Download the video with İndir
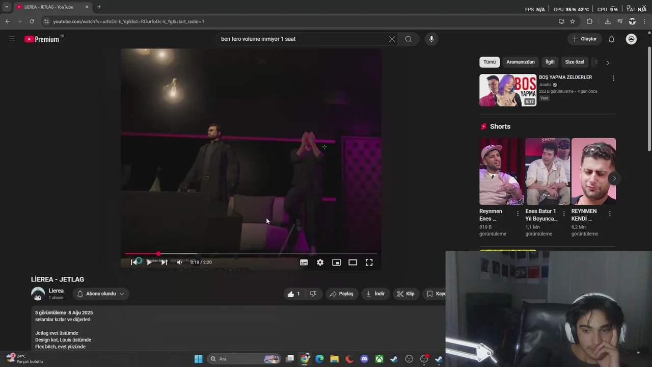 pyautogui.click(x=375, y=294)
